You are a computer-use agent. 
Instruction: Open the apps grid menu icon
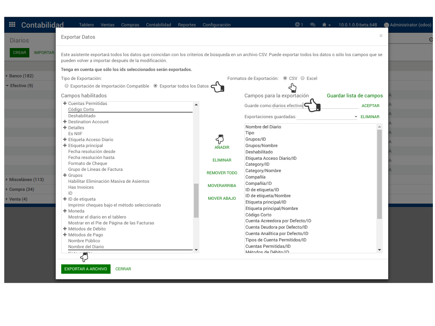click(x=12, y=25)
